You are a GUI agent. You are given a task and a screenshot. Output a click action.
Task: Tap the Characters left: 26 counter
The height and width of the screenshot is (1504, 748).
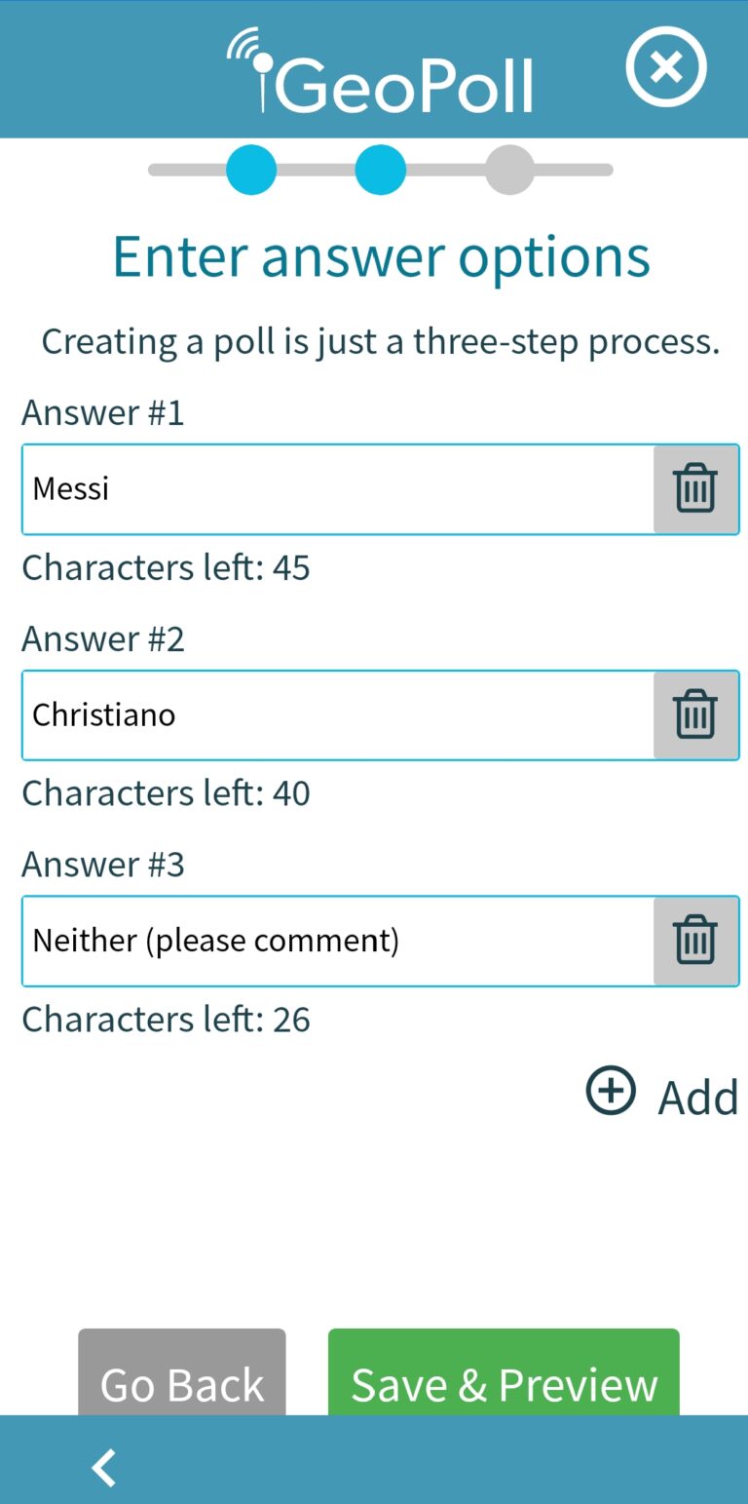click(166, 1020)
